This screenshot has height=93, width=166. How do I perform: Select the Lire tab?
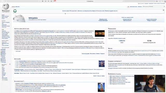[128, 7]
